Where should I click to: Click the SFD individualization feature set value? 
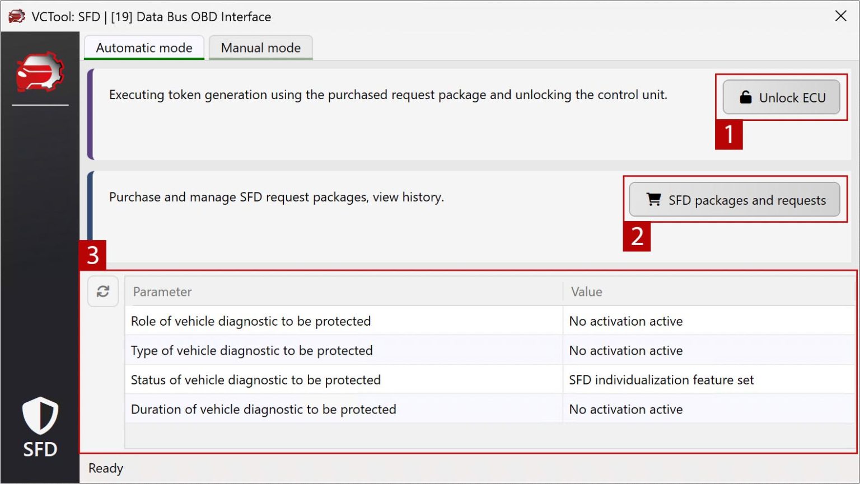click(x=661, y=380)
